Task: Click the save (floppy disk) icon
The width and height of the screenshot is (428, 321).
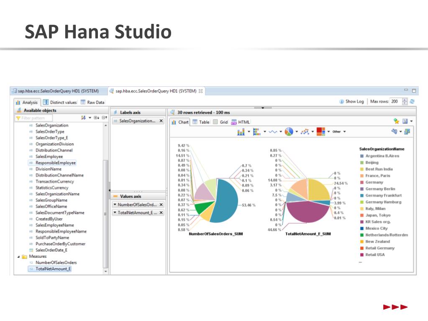Action: [x=405, y=121]
